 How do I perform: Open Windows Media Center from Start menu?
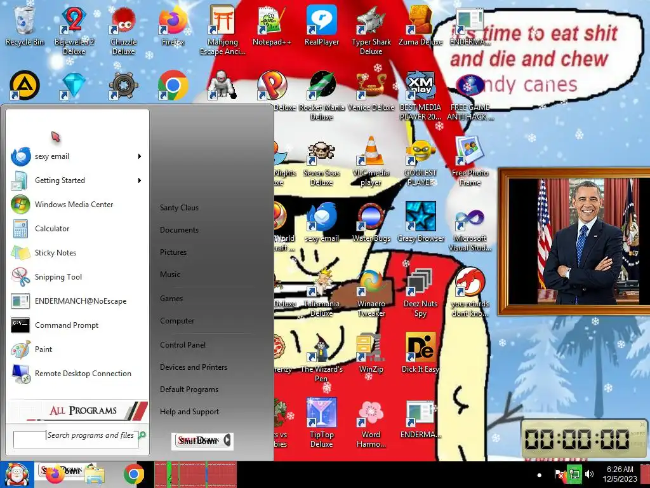coord(77,205)
